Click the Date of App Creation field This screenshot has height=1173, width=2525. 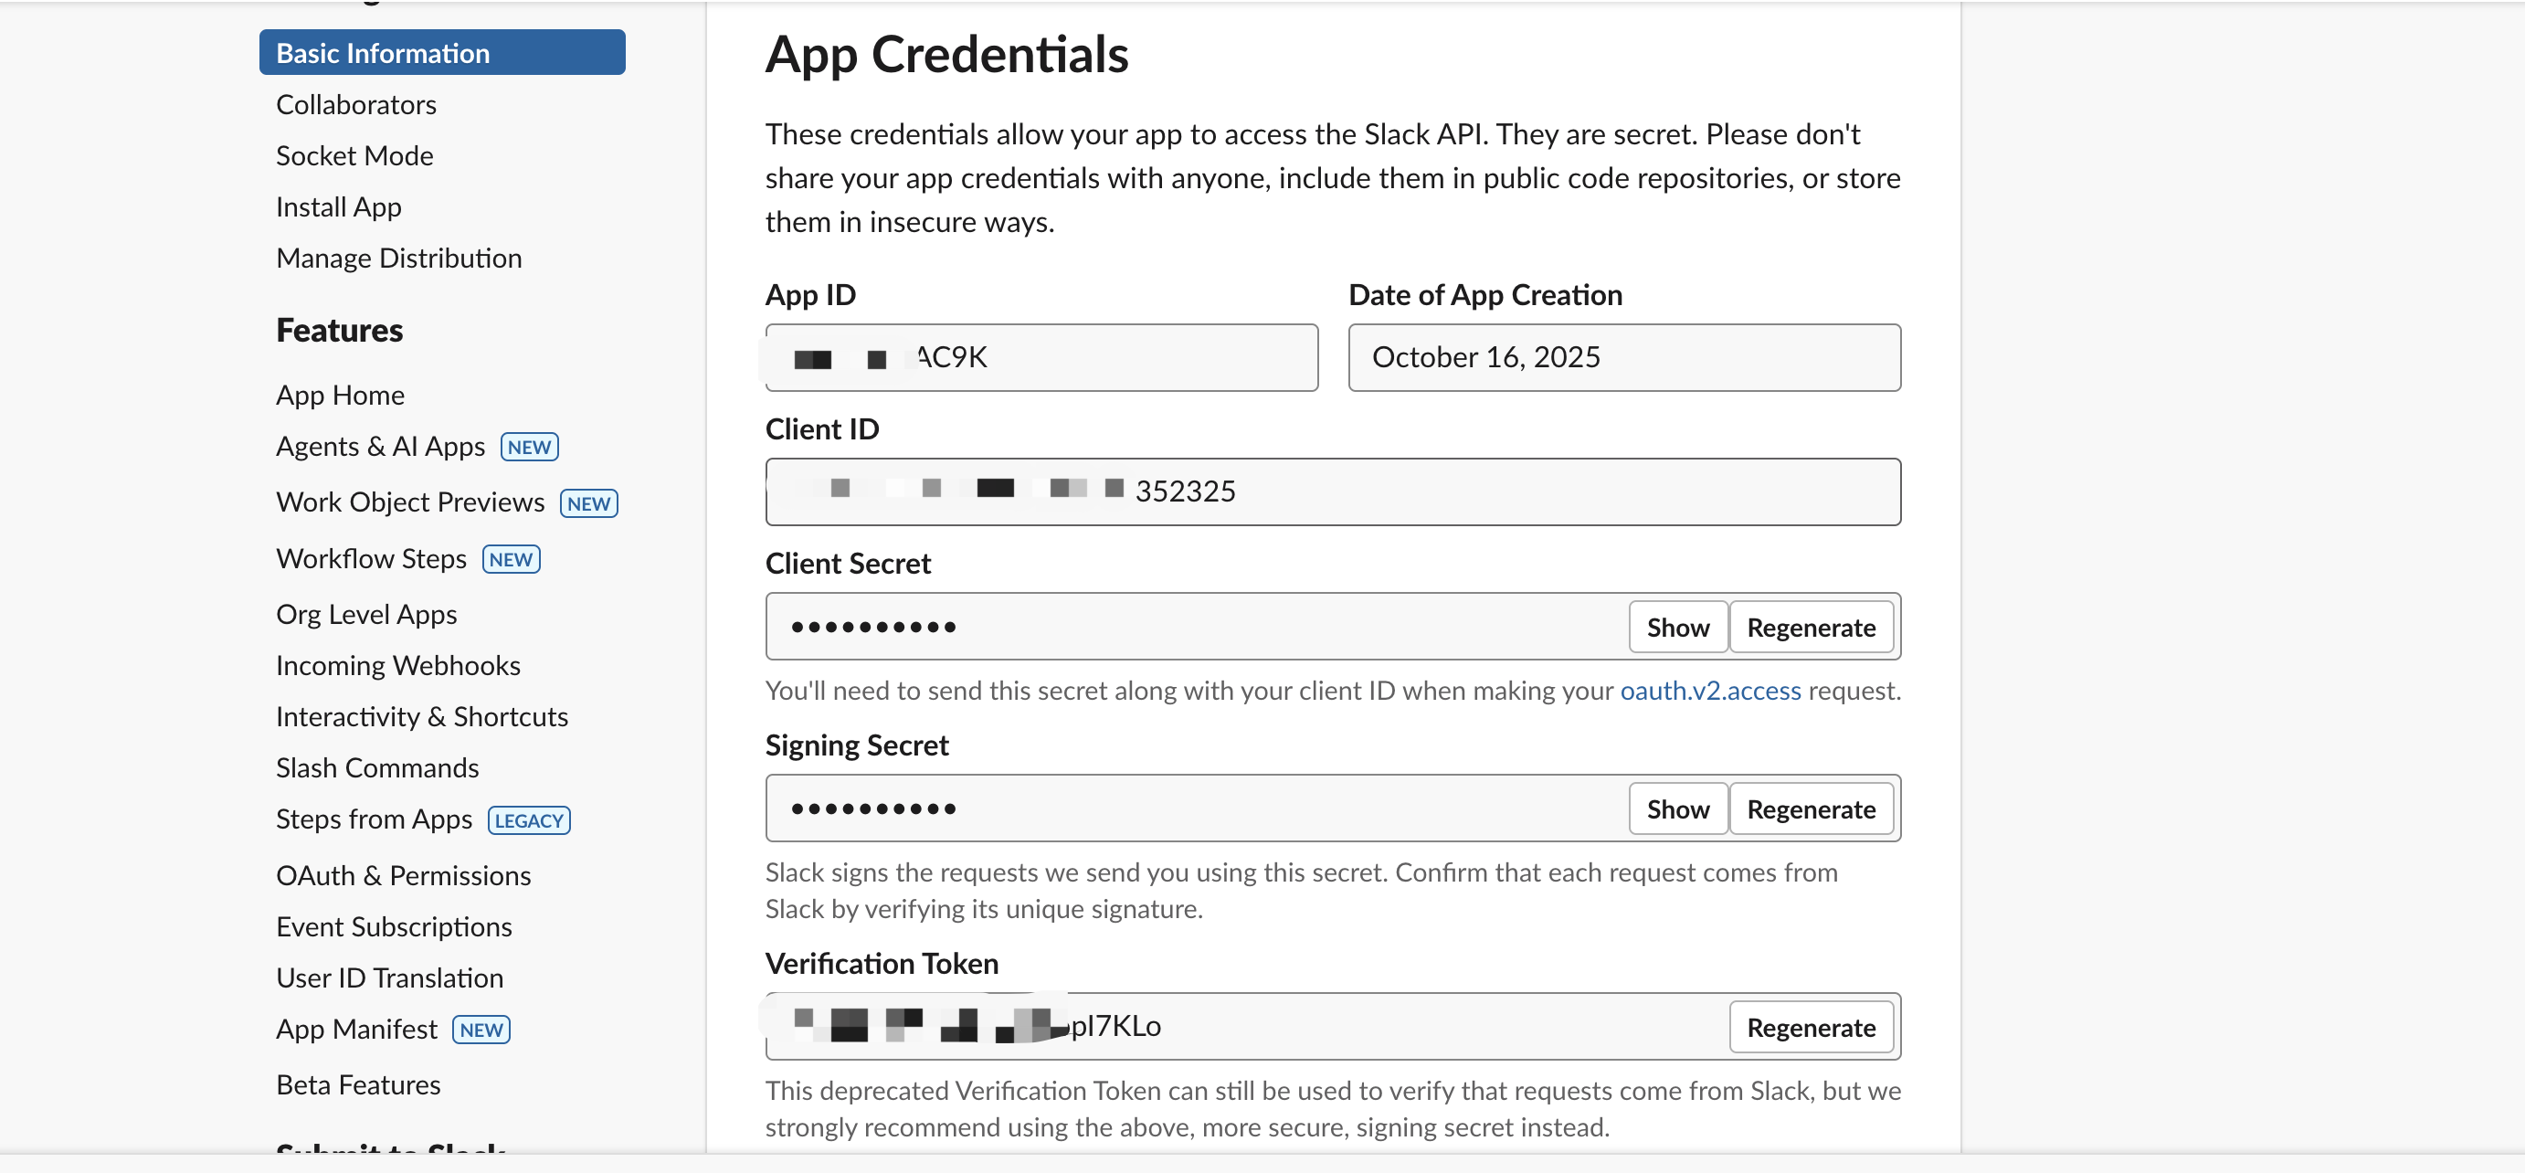tap(1623, 358)
